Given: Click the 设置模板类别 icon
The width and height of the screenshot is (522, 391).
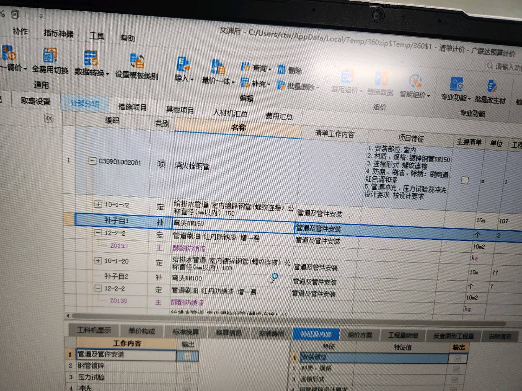Looking at the screenshot, I should [x=137, y=61].
